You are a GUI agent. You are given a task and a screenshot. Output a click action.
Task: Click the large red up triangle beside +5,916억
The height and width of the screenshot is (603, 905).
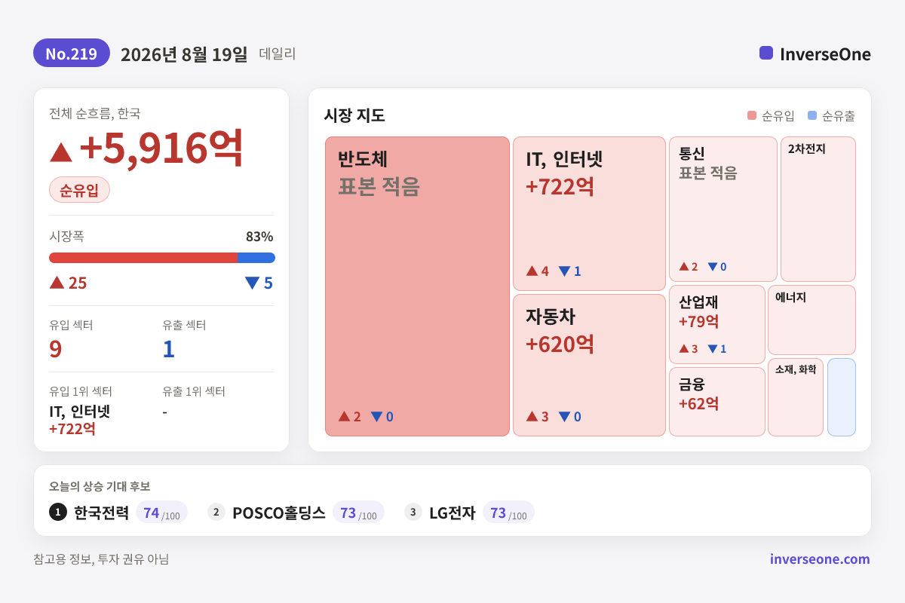(x=61, y=152)
